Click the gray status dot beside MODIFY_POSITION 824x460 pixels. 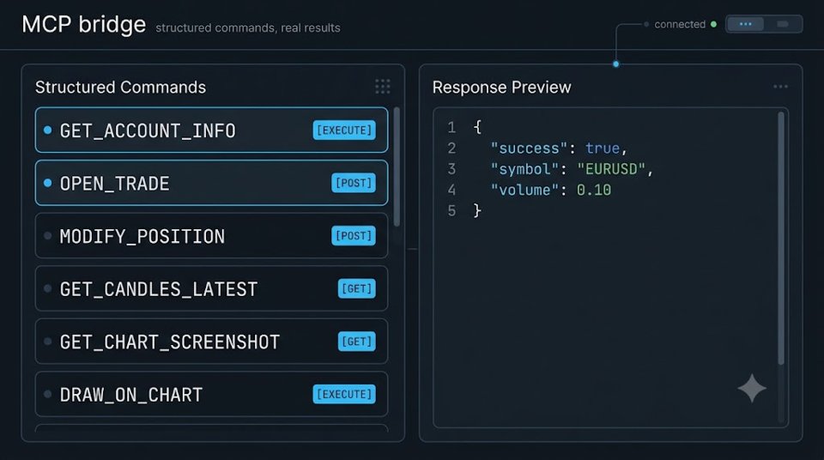click(48, 235)
